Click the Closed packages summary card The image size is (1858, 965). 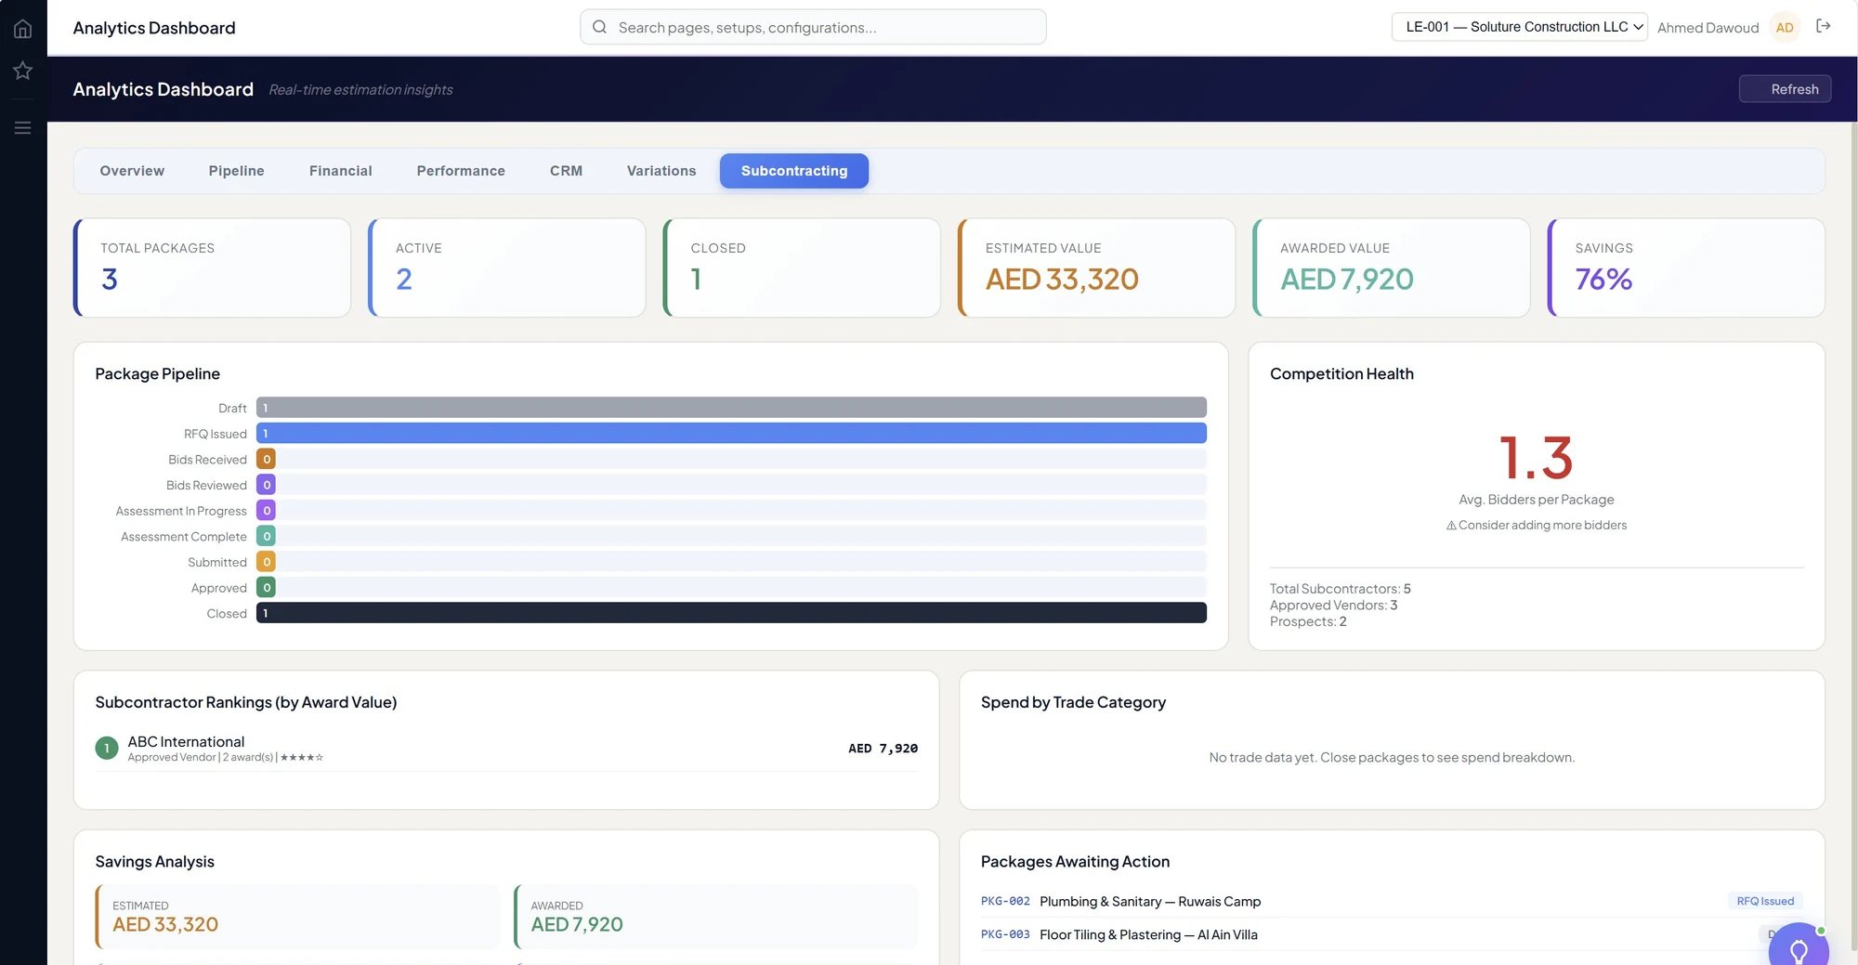(802, 267)
